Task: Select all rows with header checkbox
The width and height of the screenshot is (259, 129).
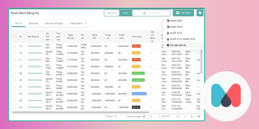Action: pyautogui.click(x=14, y=37)
